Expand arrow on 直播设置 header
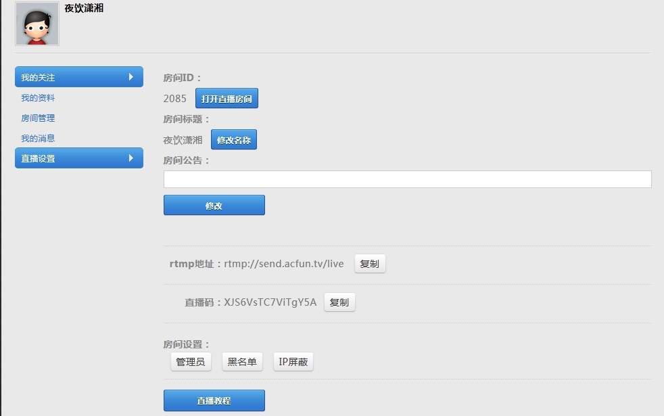This screenshot has width=664, height=416. coord(131,158)
